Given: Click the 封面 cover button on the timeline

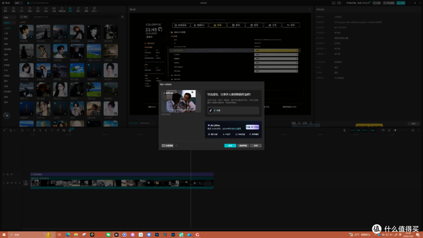Looking at the screenshot, I should click(26, 183).
